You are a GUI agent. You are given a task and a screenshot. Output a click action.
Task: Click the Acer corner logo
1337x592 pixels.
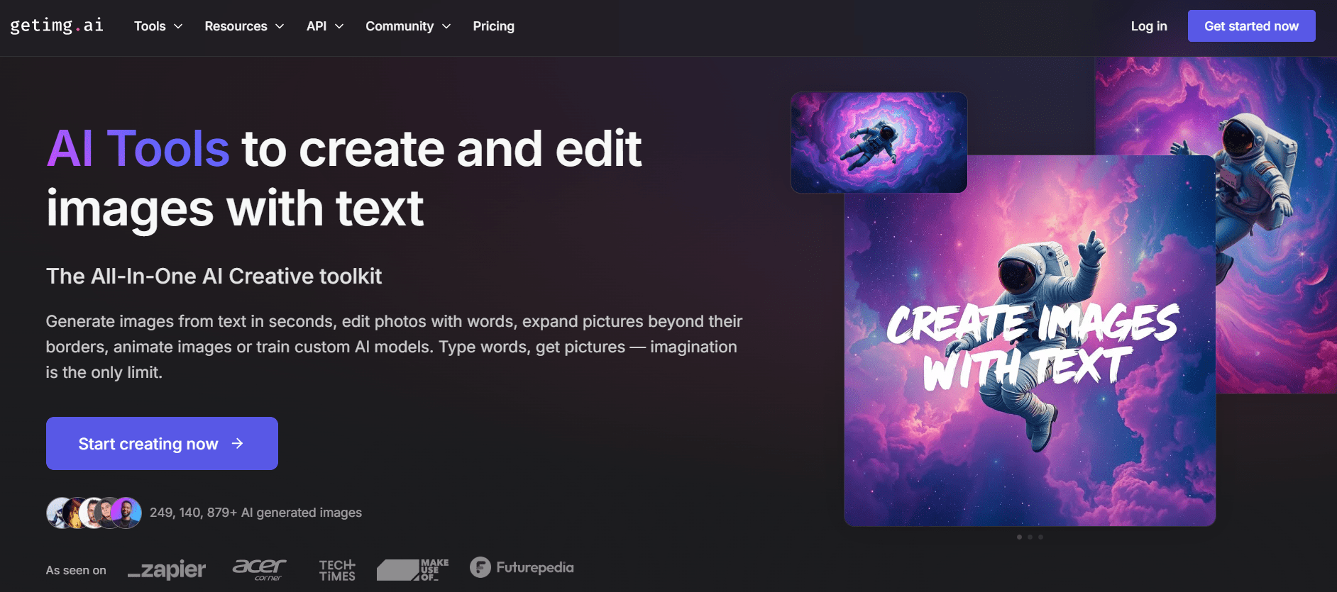259,569
